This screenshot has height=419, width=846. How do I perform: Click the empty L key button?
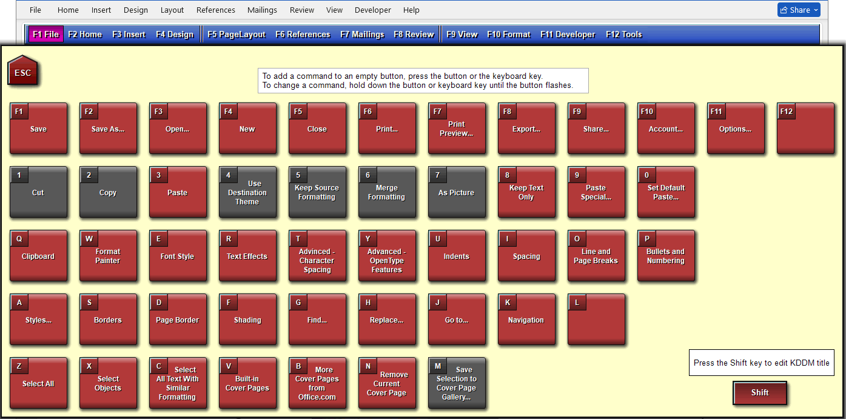[x=596, y=320]
